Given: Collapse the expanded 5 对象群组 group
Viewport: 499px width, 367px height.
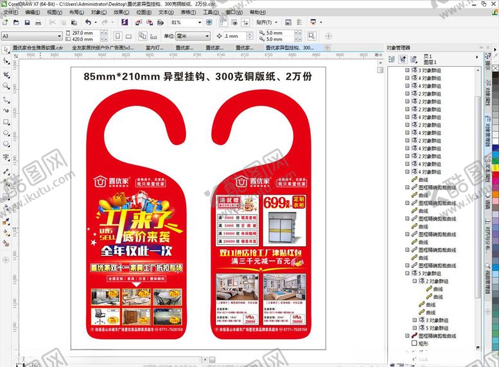Looking at the screenshot, I should point(407,273).
